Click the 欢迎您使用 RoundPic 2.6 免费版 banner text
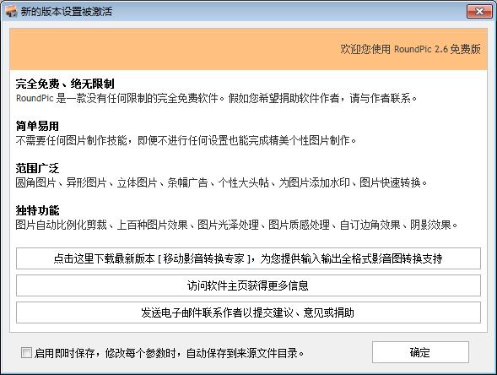The height and width of the screenshot is (375, 497). [410, 49]
